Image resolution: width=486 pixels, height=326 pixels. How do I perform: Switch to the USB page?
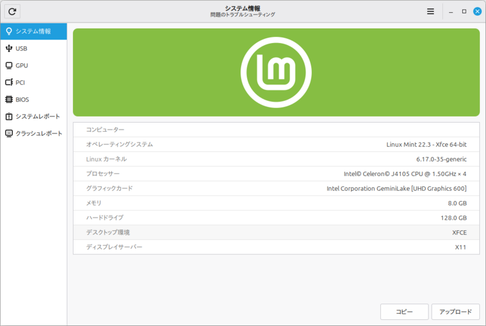[x=33, y=49]
